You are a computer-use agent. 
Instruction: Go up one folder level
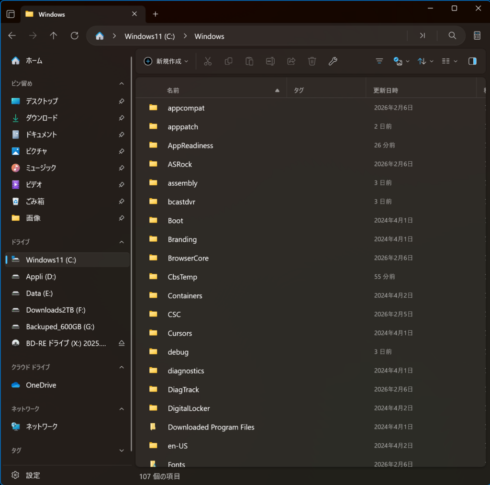point(54,36)
